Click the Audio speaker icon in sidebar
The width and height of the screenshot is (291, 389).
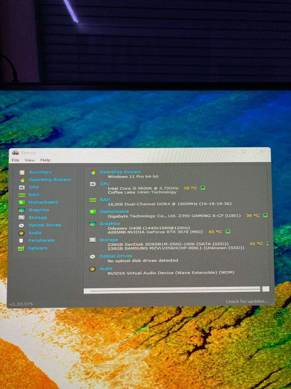click(x=21, y=233)
